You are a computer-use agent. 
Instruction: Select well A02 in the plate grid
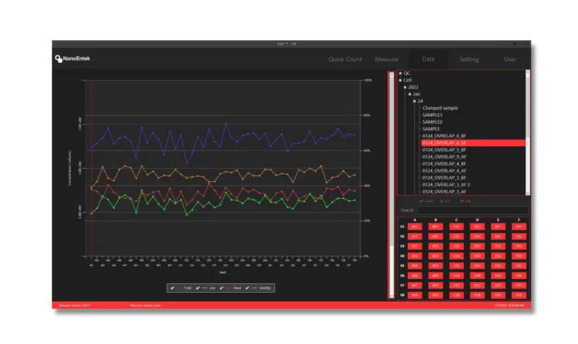coord(415,237)
